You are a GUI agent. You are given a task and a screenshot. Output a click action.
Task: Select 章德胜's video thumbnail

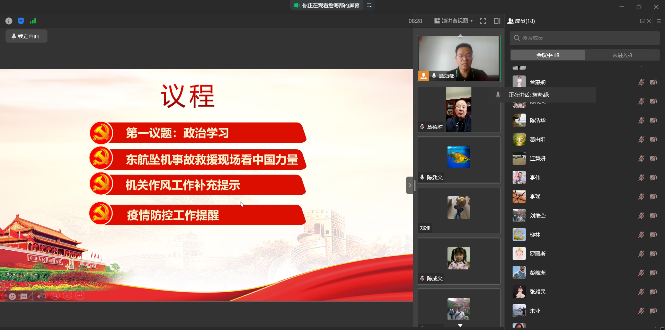click(459, 109)
